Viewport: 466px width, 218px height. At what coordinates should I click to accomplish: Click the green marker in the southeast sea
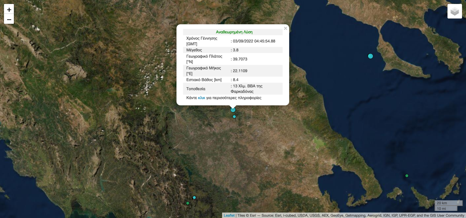click(x=407, y=176)
